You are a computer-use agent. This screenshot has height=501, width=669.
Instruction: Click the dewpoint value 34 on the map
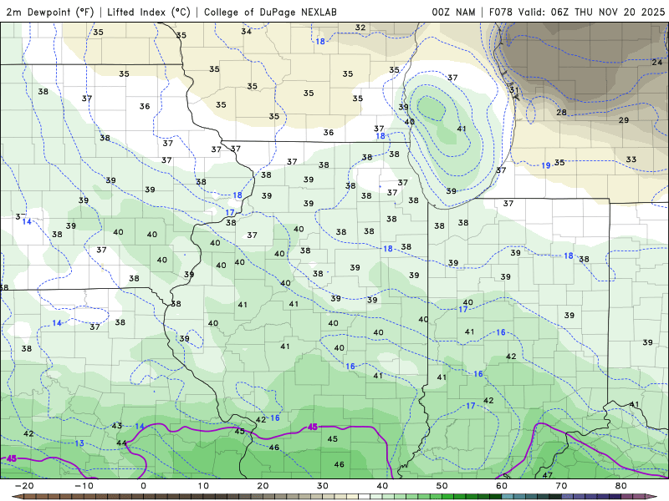coord(246,31)
